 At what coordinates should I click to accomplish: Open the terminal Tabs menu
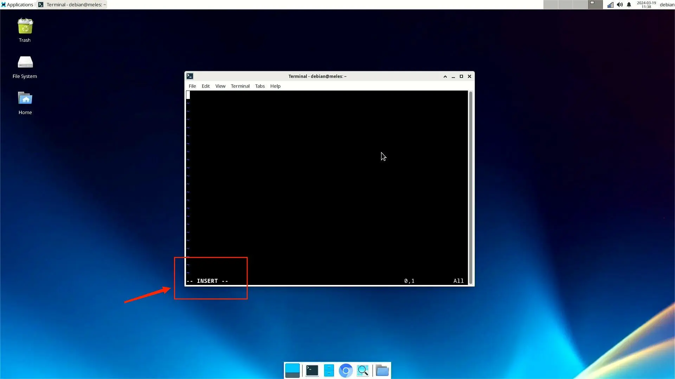coord(260,86)
